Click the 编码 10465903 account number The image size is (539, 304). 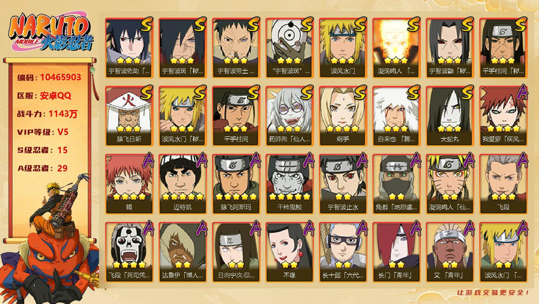49,77
